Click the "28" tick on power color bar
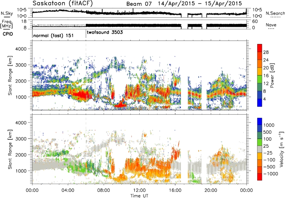 click(x=266, y=52)
